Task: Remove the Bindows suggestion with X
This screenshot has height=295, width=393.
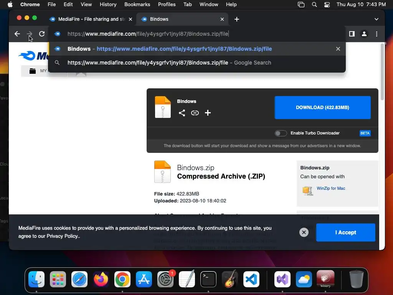Action: (x=338, y=49)
